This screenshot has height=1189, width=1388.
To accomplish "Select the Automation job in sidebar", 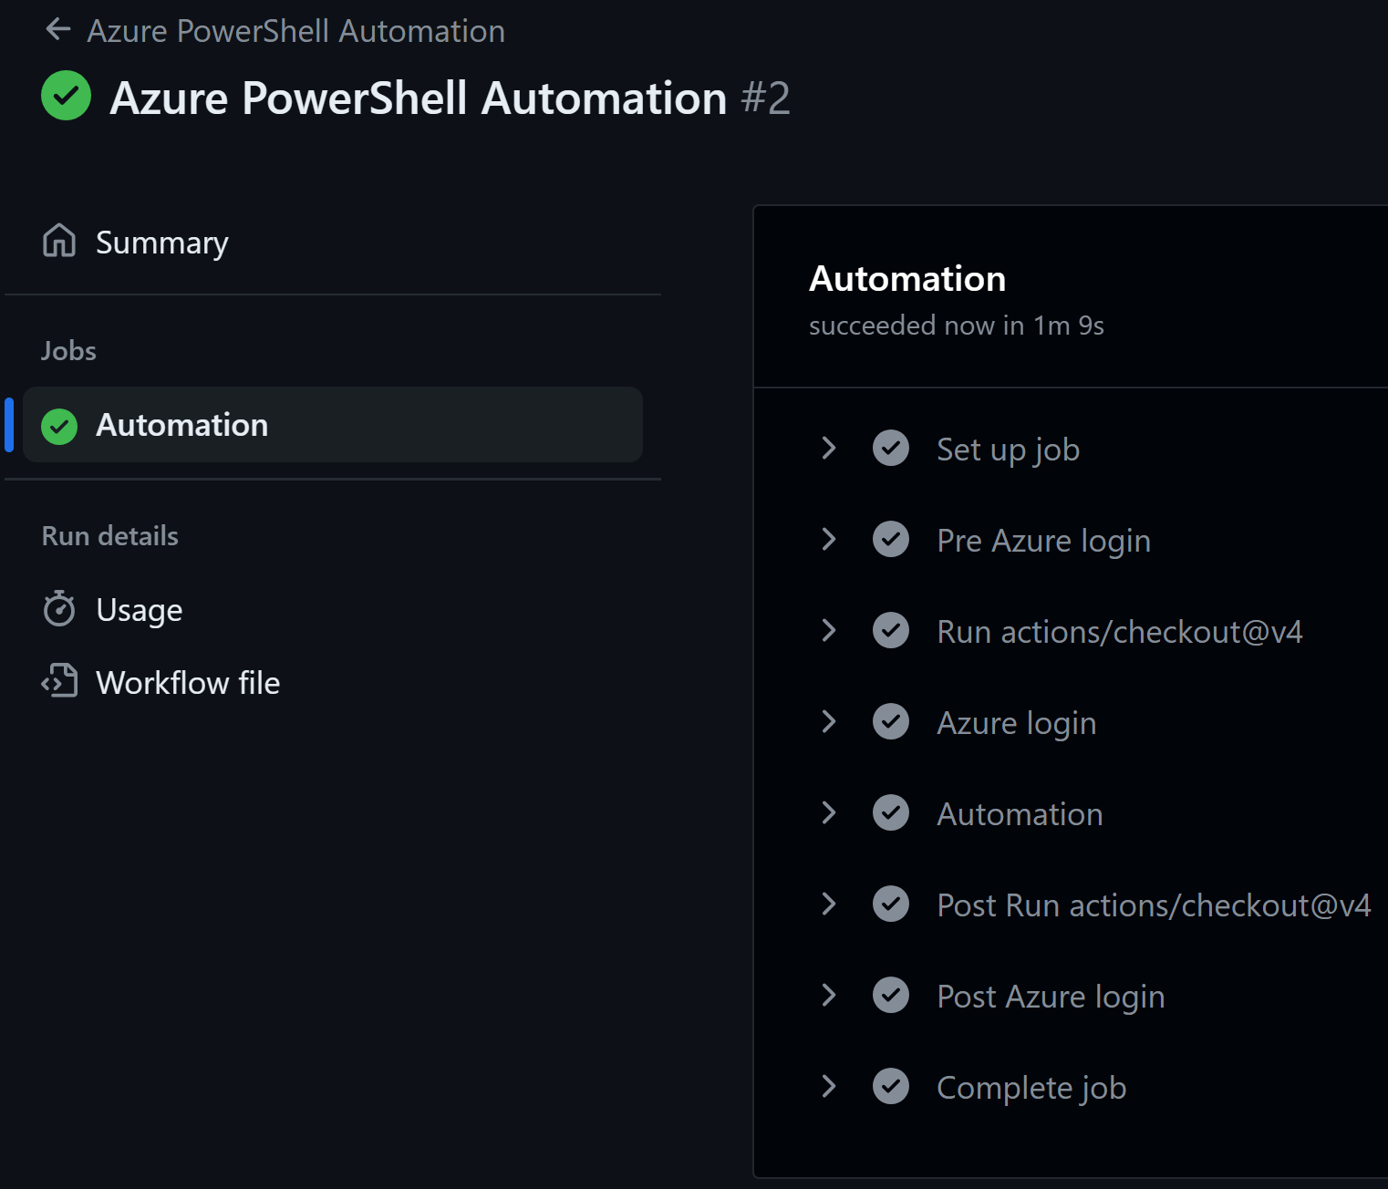I will pos(333,425).
